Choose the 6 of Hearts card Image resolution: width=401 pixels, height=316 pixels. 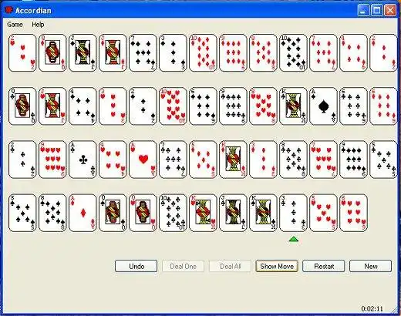(353, 213)
